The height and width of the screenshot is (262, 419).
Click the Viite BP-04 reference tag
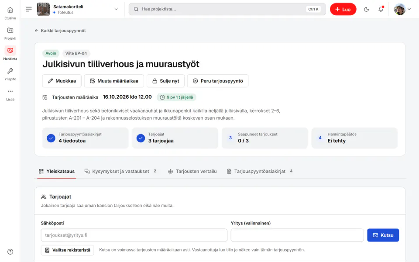point(76,53)
